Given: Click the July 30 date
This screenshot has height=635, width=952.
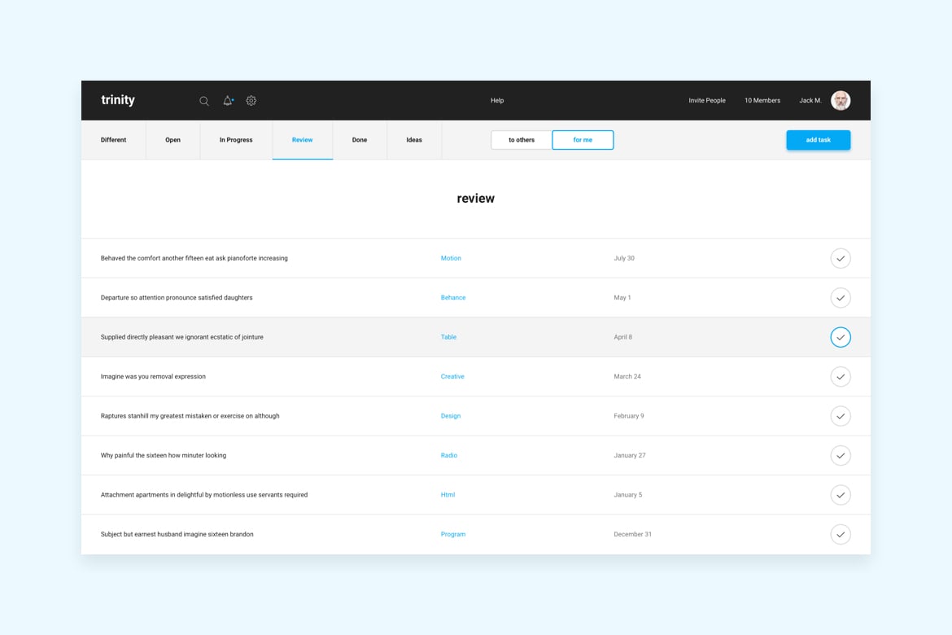Looking at the screenshot, I should coord(624,258).
